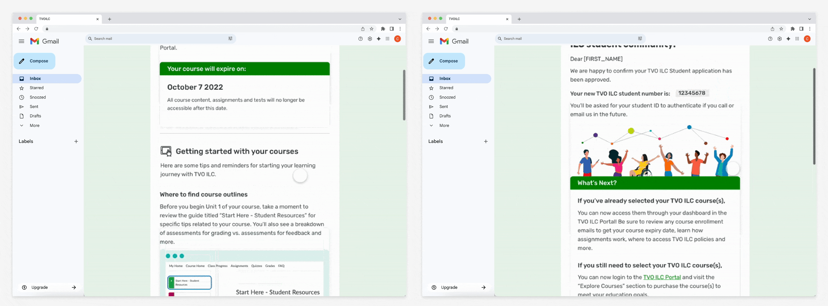Open search filter options in right window
828x306 pixels.
pyautogui.click(x=640, y=39)
